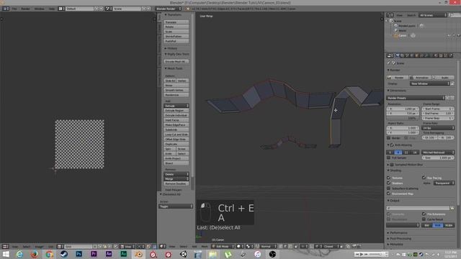Open the Frame Rate 24 fps dropdown
This screenshot has height=259, width=461.
tap(438, 128)
